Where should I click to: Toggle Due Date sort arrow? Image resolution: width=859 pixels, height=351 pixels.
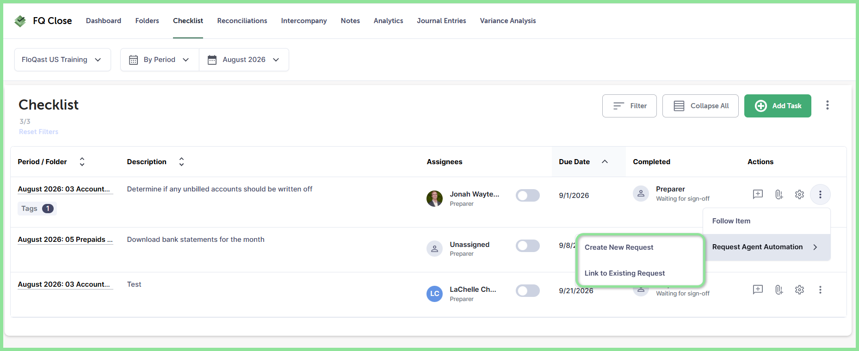[x=605, y=161]
